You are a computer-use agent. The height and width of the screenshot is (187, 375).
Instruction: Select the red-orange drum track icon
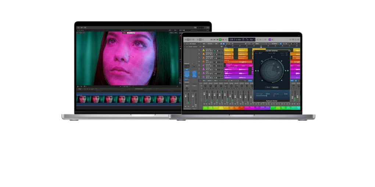pos(204,61)
